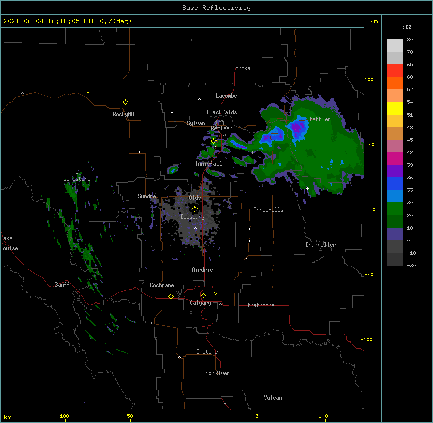
Task: Click the Calgary city label
Action: [x=200, y=303]
